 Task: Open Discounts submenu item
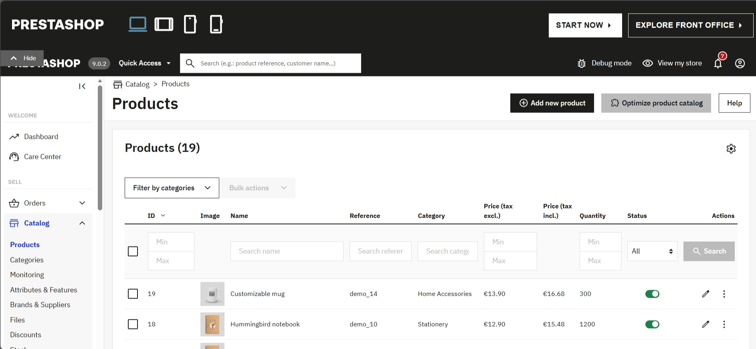click(26, 335)
